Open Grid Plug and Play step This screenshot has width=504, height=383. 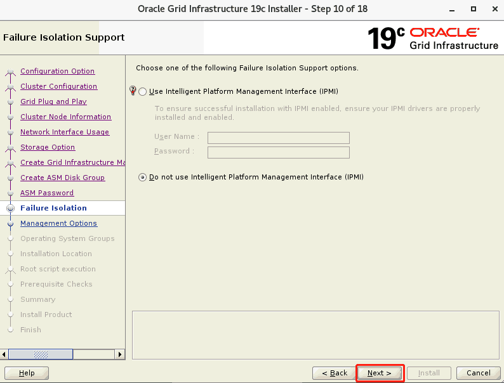pos(54,101)
